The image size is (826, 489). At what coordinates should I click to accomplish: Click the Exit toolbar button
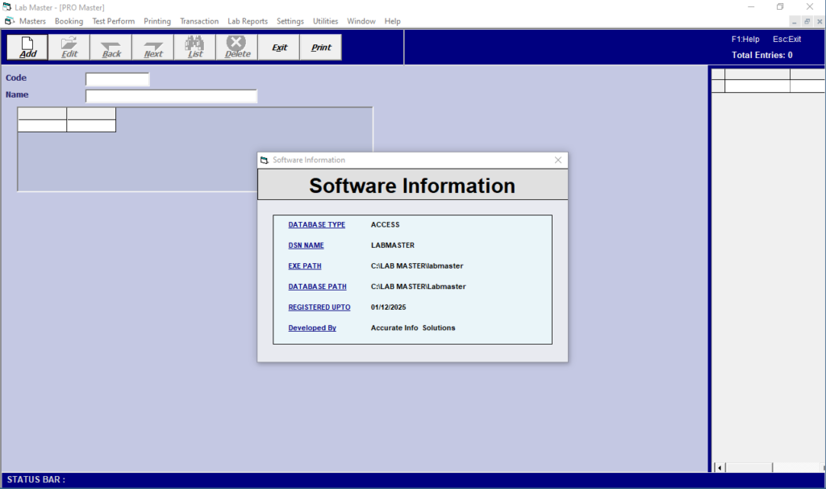click(x=279, y=48)
